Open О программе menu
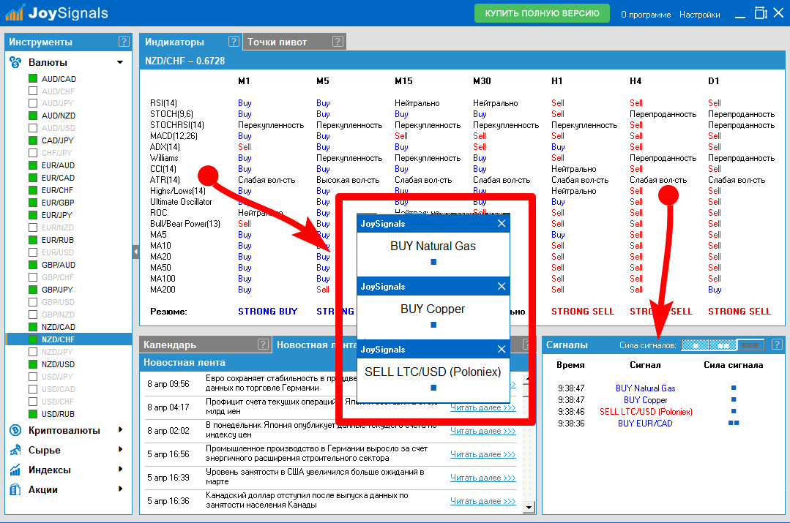This screenshot has height=523, width=790. [x=646, y=15]
